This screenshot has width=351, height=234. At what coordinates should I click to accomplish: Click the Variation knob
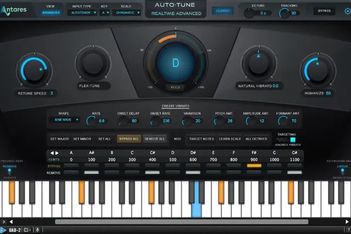coord(187,121)
